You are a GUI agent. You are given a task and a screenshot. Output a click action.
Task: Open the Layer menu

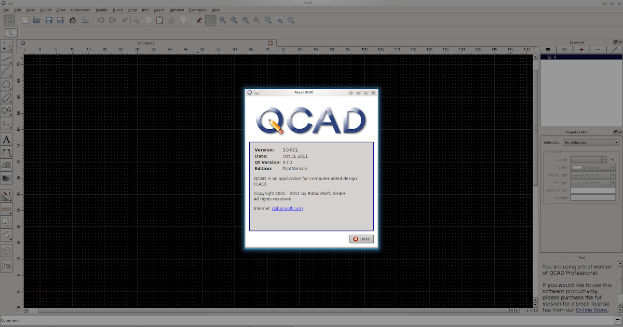pyautogui.click(x=159, y=10)
